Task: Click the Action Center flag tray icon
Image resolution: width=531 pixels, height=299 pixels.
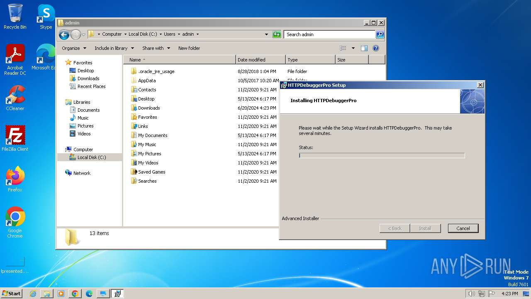Action: (492, 294)
